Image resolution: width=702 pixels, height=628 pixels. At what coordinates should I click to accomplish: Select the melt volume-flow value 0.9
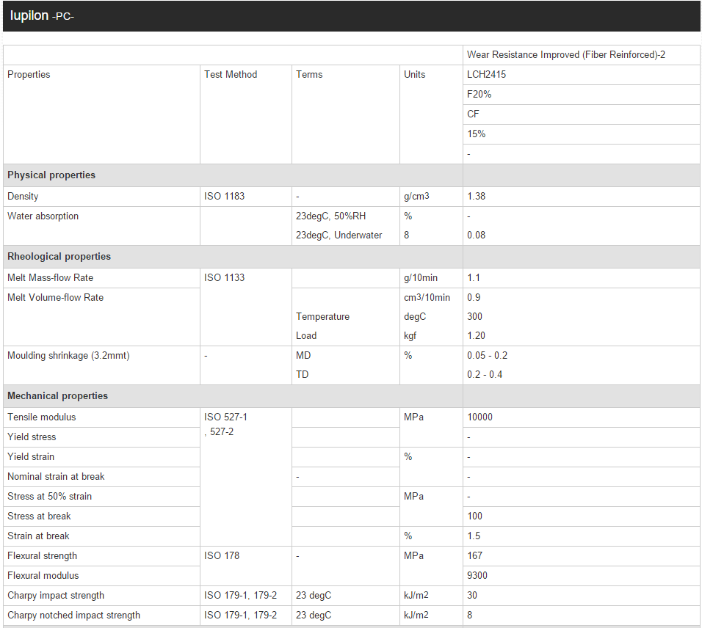[474, 297]
